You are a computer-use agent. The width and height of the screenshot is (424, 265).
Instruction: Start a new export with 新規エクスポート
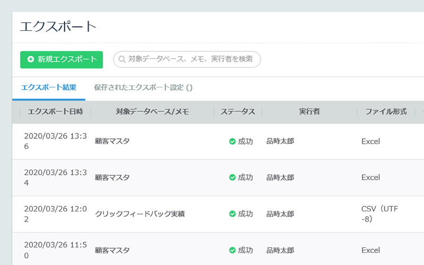pyautogui.click(x=61, y=59)
